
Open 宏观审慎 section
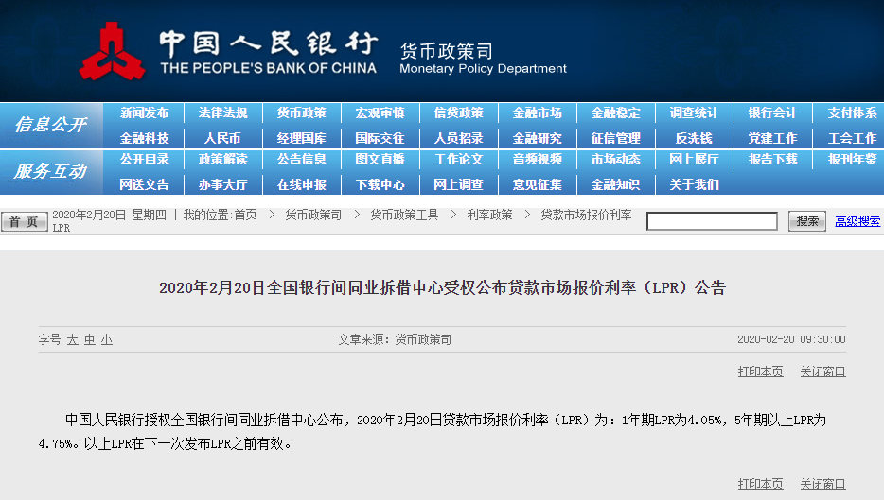click(x=380, y=113)
